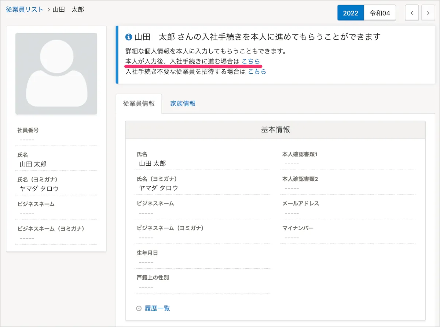Click the メールアドレス field in 基本情報
Viewport: 440px width, 327px height.
click(x=348, y=208)
